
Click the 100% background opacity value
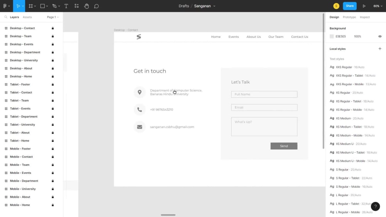[x=357, y=36]
